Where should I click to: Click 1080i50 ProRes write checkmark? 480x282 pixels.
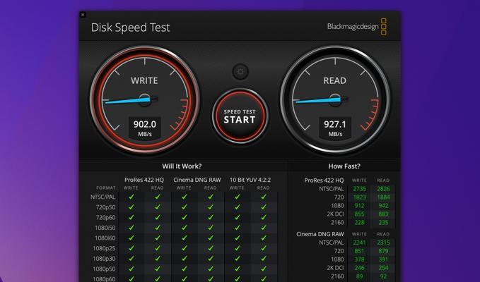tap(131, 228)
